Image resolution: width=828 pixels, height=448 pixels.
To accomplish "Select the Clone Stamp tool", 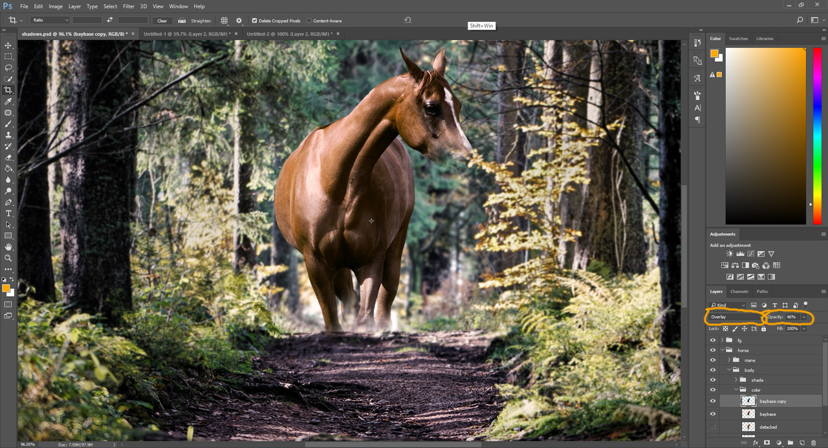I will [x=8, y=135].
